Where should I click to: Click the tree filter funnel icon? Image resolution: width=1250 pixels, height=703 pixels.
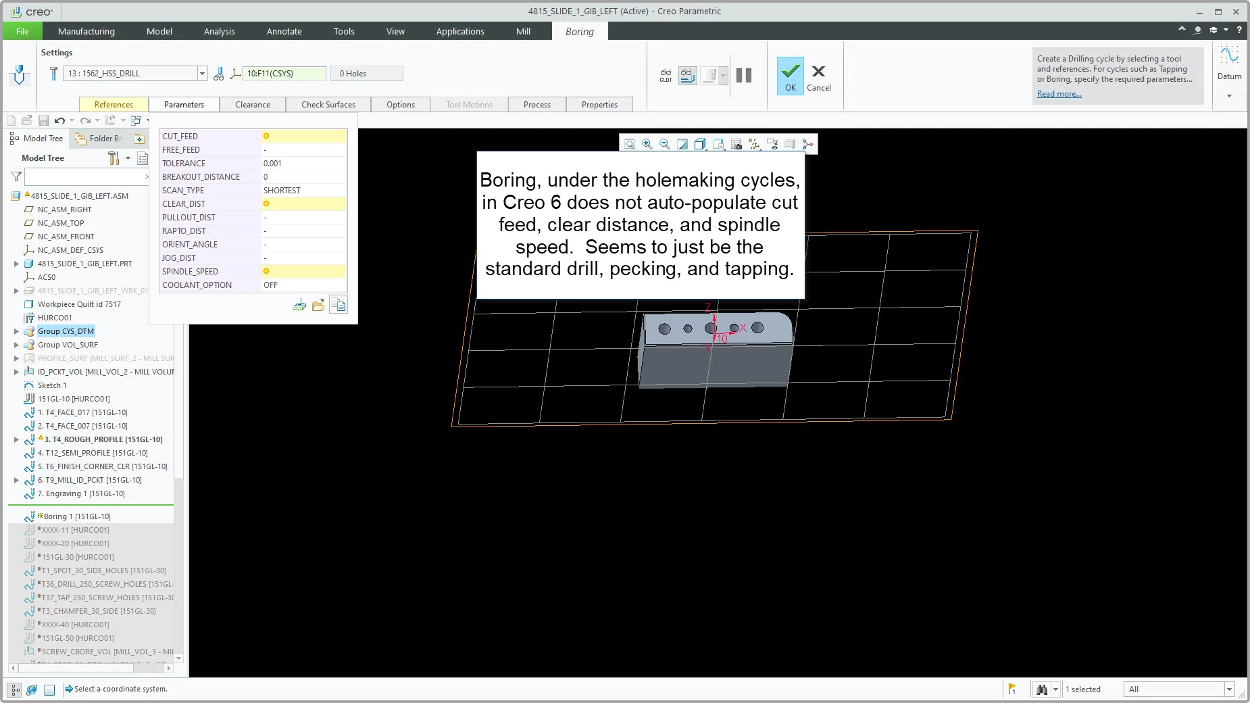[x=16, y=176]
